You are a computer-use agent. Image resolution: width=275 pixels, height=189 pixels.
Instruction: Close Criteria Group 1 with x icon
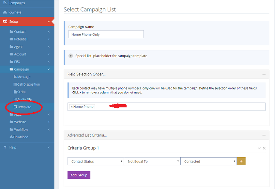pos(264,148)
